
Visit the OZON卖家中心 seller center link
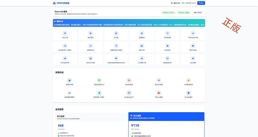coord(99,82)
